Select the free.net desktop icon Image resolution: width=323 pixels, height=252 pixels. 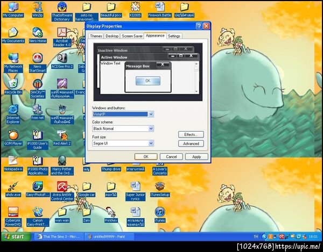point(38,112)
